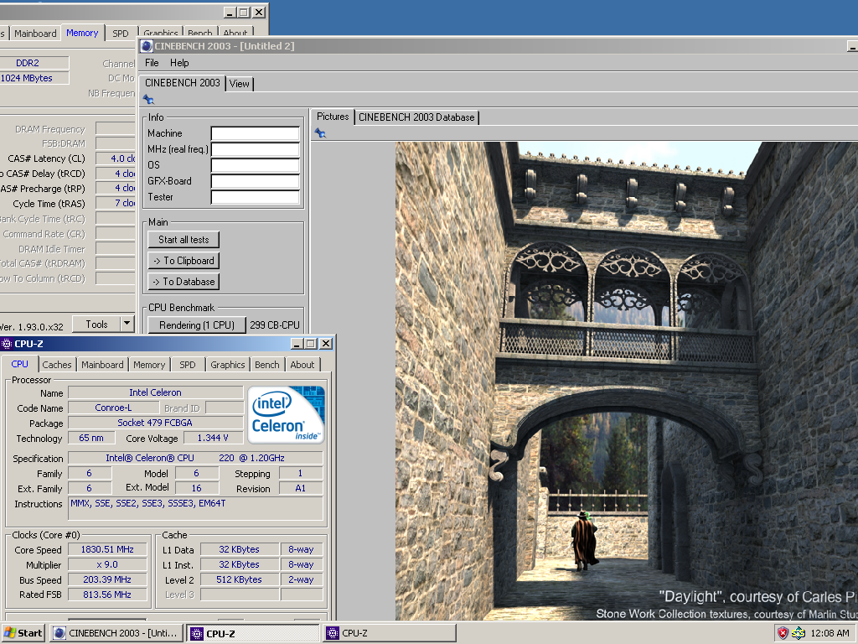
Task: Switch to the View tab
Action: pos(239,84)
